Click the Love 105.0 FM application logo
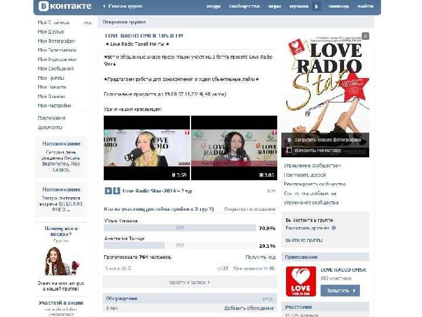 [301, 281]
